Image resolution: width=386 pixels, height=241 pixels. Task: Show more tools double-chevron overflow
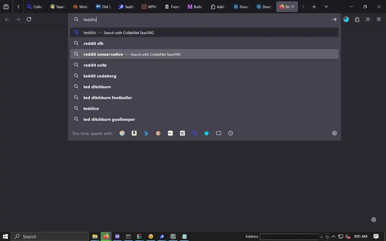click(x=368, y=19)
